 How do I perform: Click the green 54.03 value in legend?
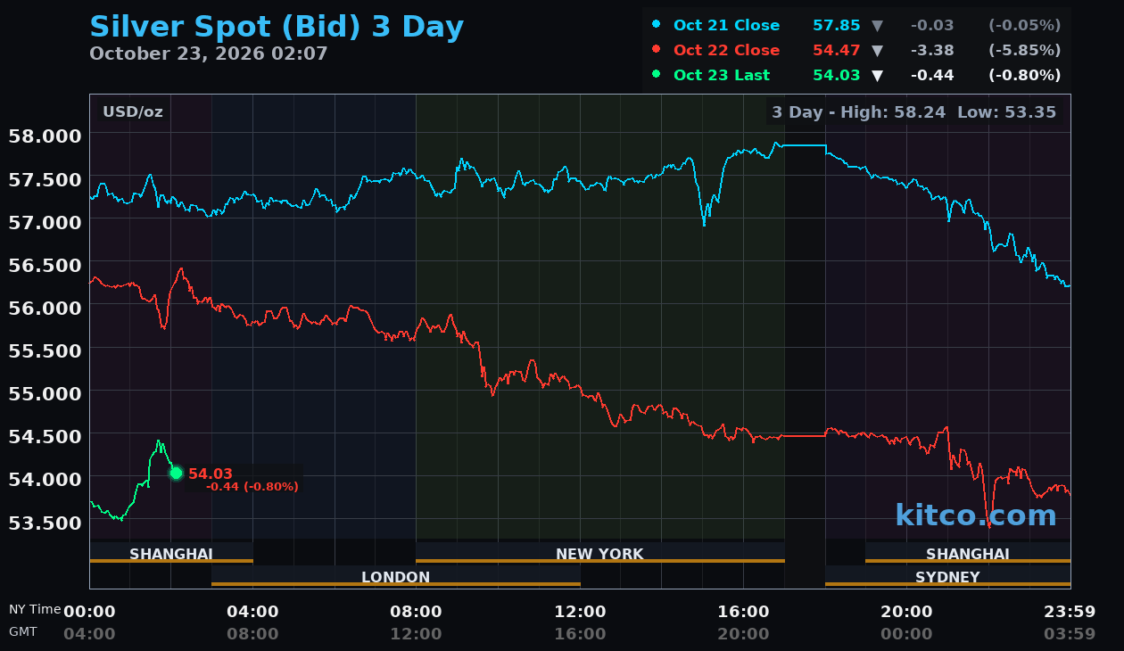(x=837, y=75)
